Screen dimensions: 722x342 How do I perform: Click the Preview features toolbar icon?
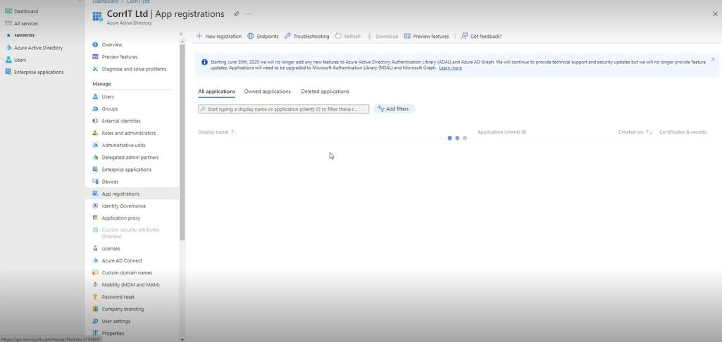407,36
